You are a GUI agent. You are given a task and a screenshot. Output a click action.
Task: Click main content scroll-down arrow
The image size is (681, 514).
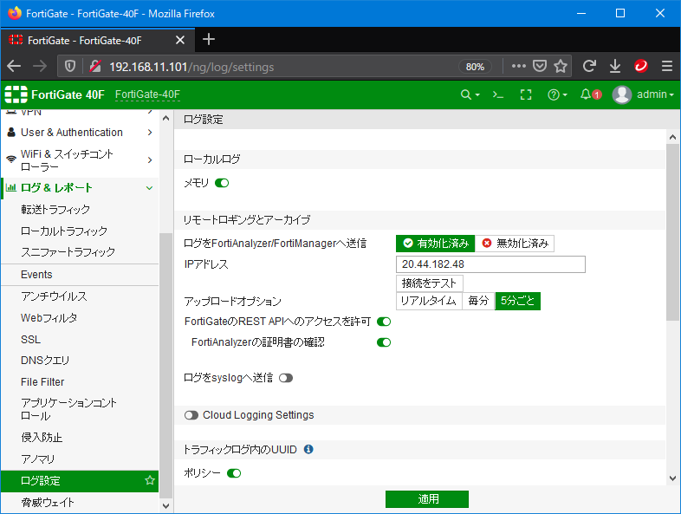point(672,478)
